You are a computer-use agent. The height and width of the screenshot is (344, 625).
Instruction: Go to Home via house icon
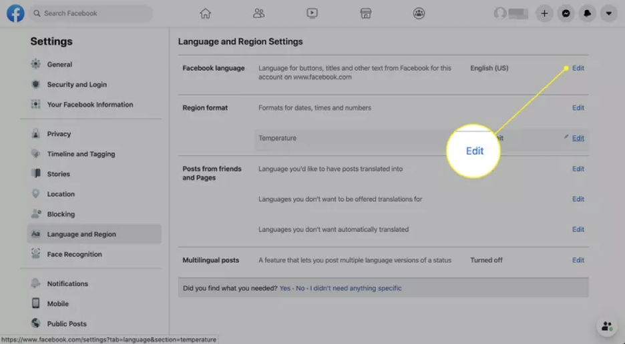206,13
